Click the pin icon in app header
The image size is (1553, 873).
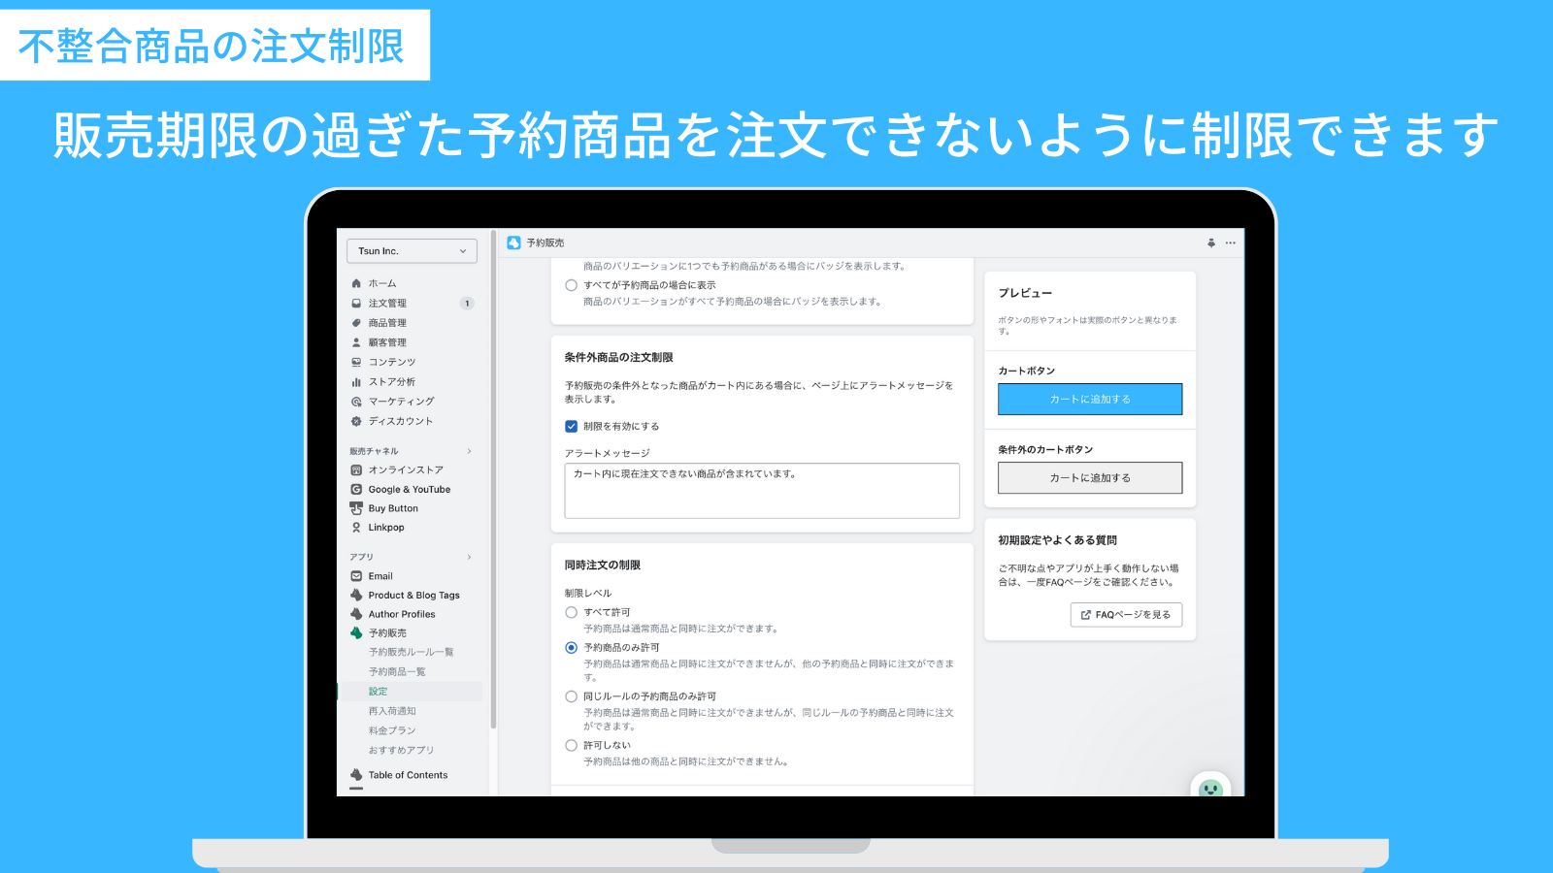(1210, 243)
